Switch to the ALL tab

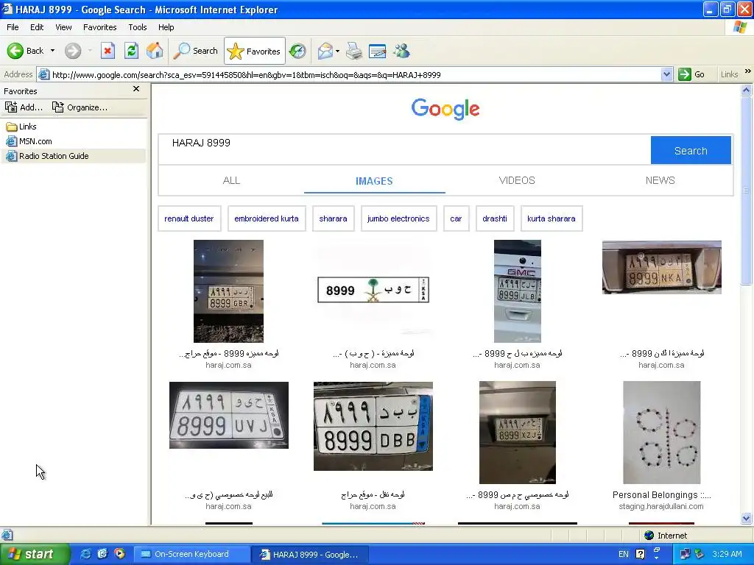231,181
